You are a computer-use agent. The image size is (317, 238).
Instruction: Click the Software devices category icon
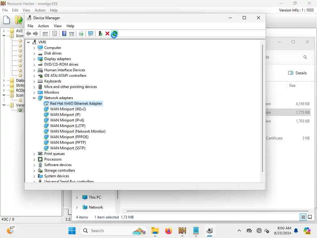[x=40, y=165]
